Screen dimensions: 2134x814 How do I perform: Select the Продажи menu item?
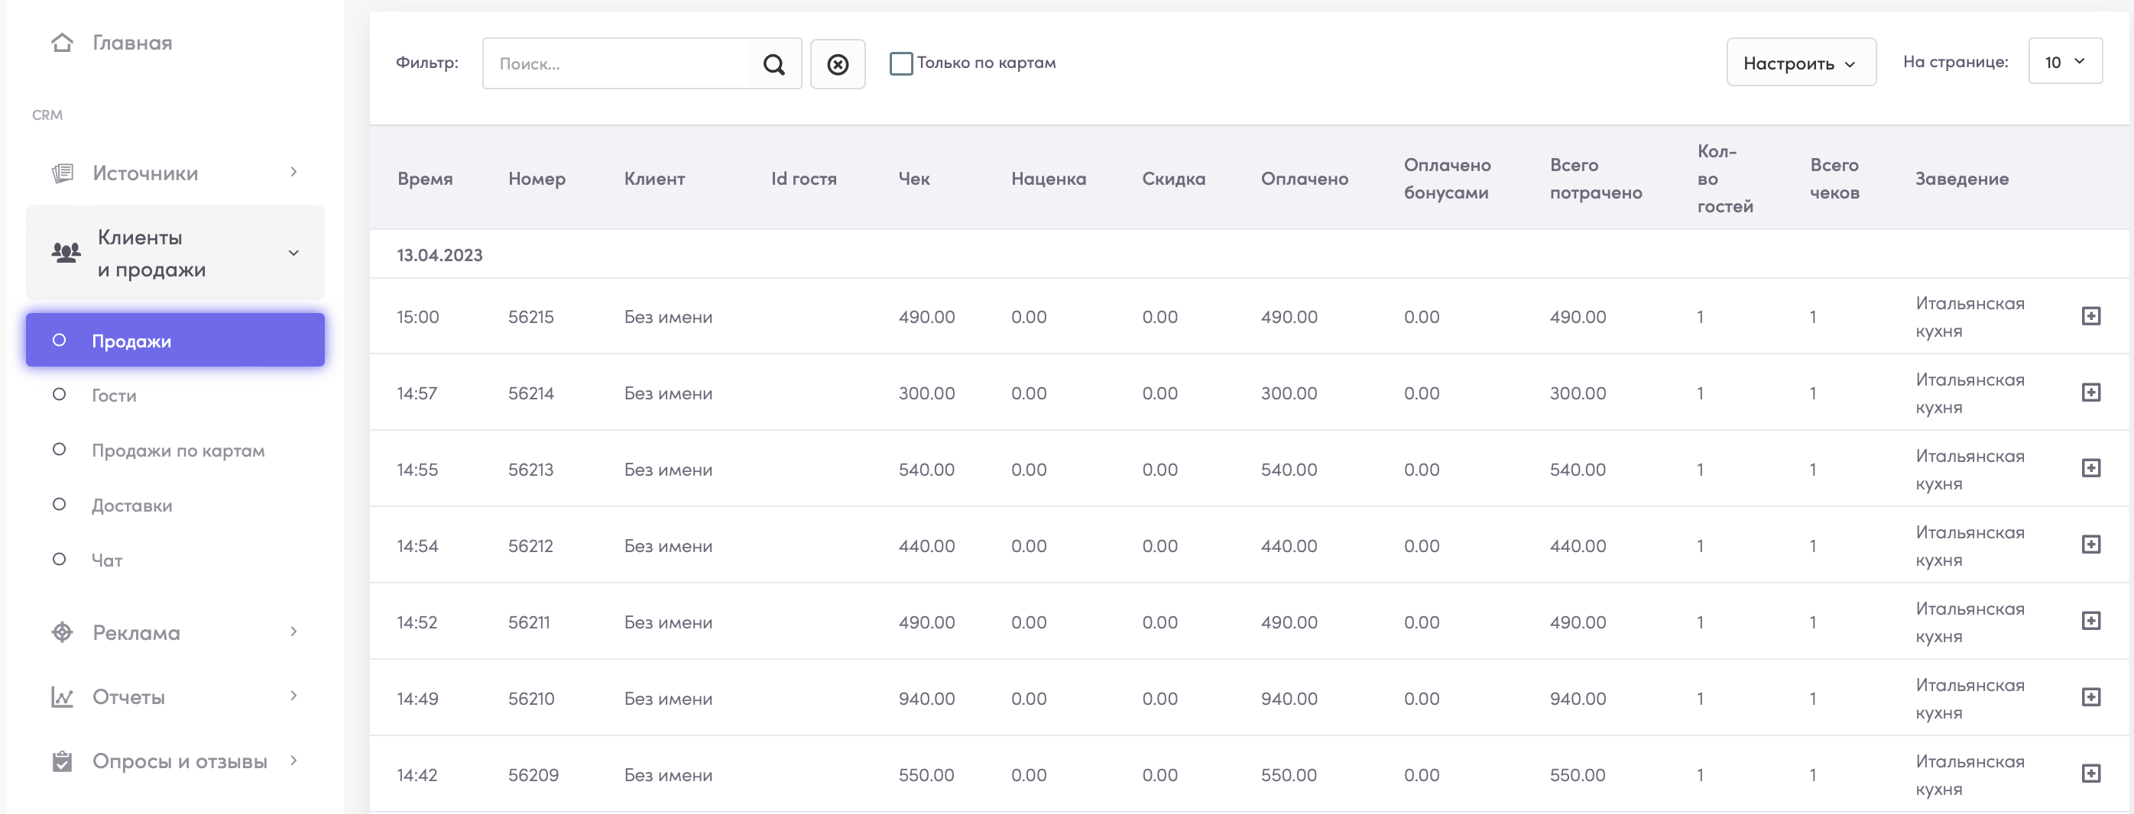pos(175,340)
